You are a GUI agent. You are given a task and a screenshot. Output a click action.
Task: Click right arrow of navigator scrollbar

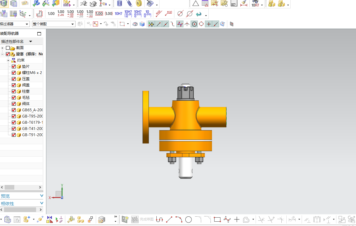(40, 187)
